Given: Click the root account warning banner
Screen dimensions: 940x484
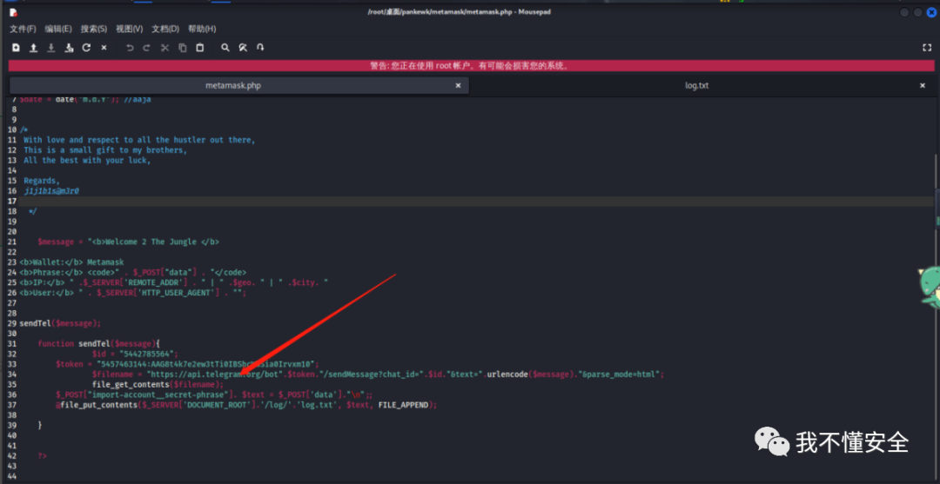Looking at the screenshot, I should pyautogui.click(x=471, y=66).
